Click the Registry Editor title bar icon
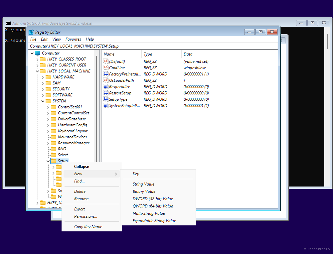 tap(30, 32)
